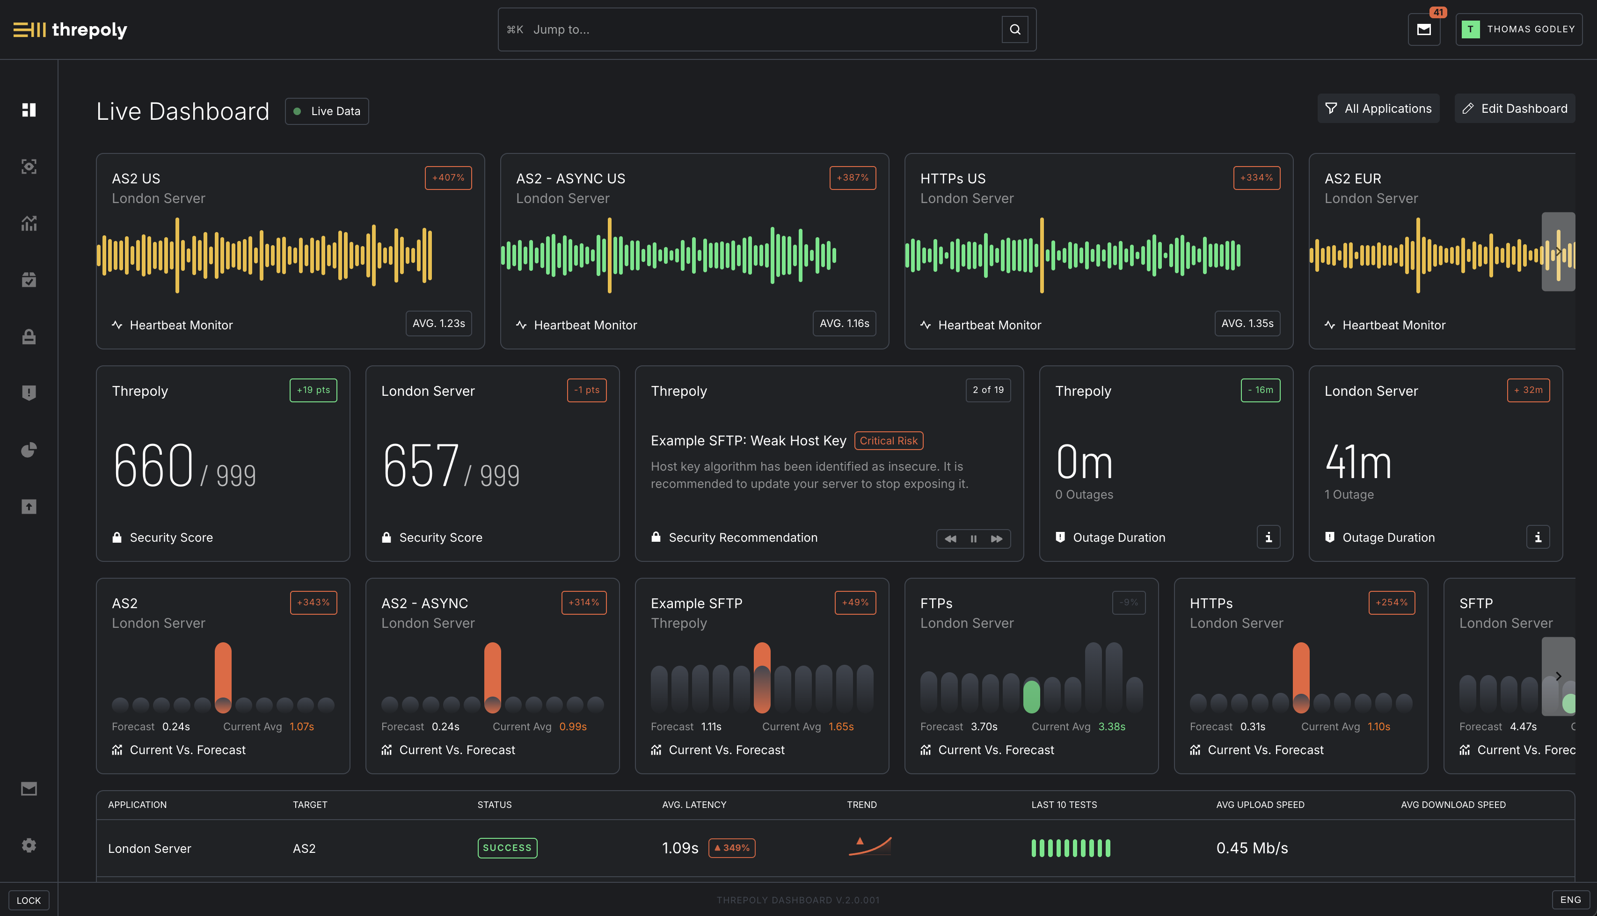1597x916 pixels.
Task: Select the analytics chart icon in the sidebar
Action: (x=29, y=223)
